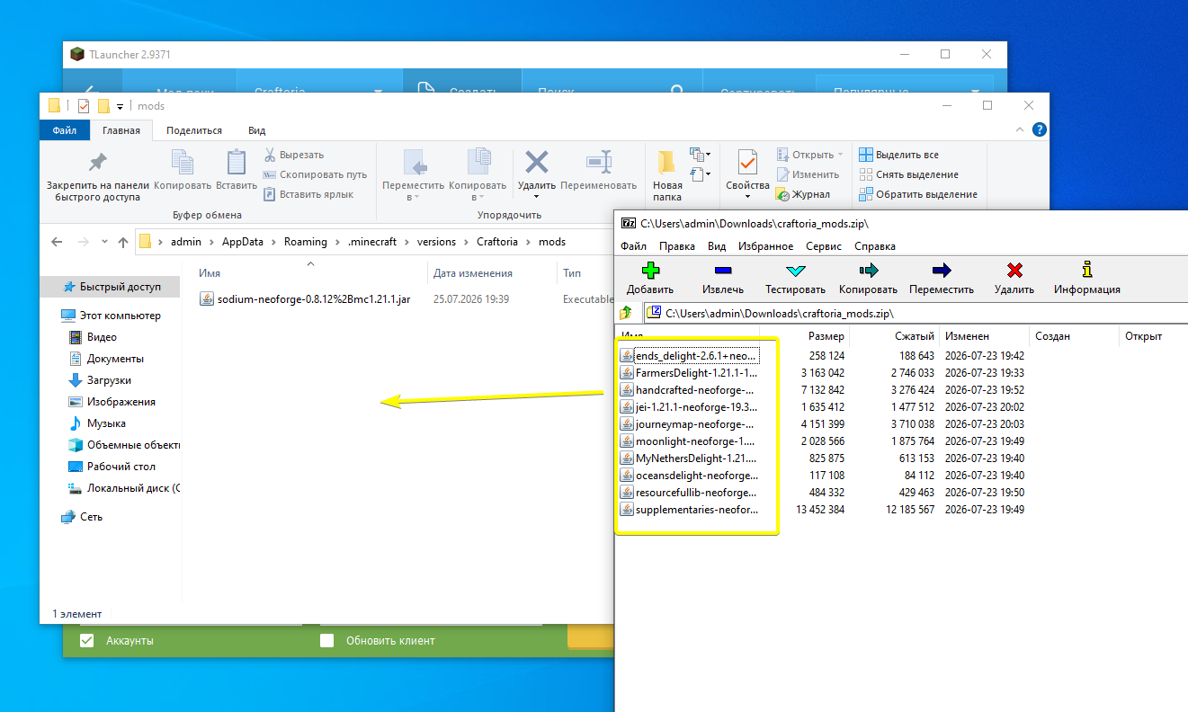Go back in Explorer navigation
1188x712 pixels.
pyautogui.click(x=57, y=242)
